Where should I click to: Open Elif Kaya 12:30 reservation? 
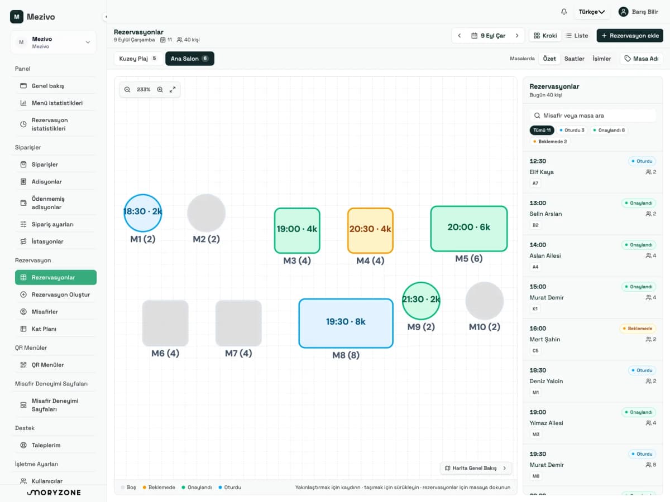coord(593,172)
